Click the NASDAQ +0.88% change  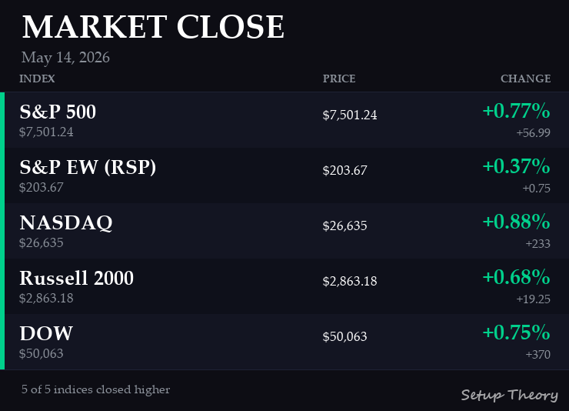(516, 222)
